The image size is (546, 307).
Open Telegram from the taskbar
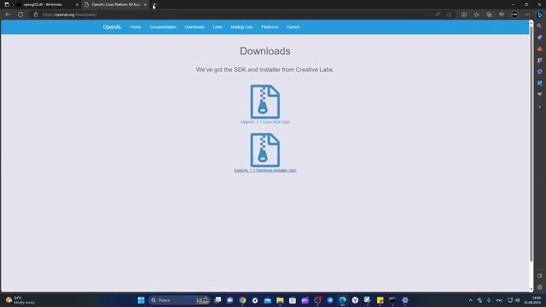(x=330, y=300)
